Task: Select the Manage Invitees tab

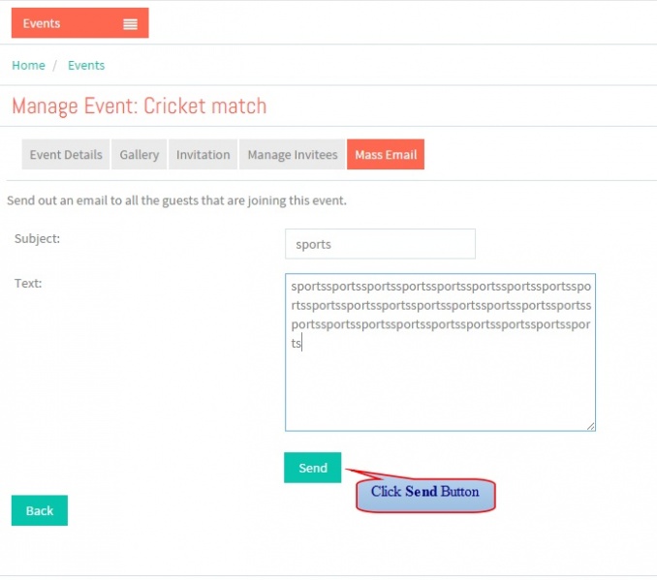Action: point(293,155)
